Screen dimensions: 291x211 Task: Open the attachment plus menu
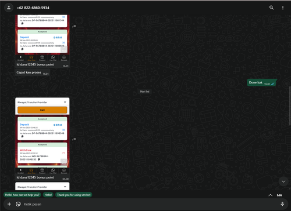9,204
